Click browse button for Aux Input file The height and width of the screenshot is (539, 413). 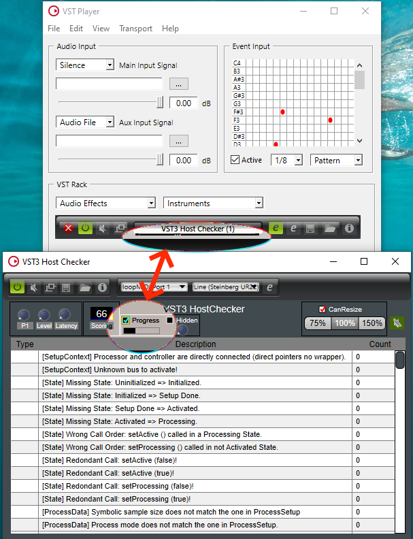click(x=179, y=141)
